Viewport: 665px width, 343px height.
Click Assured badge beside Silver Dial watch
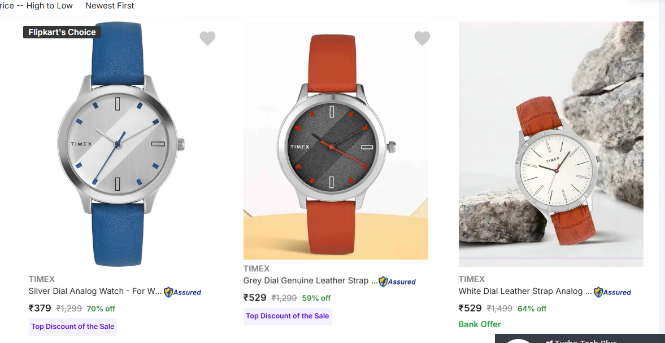tap(182, 292)
